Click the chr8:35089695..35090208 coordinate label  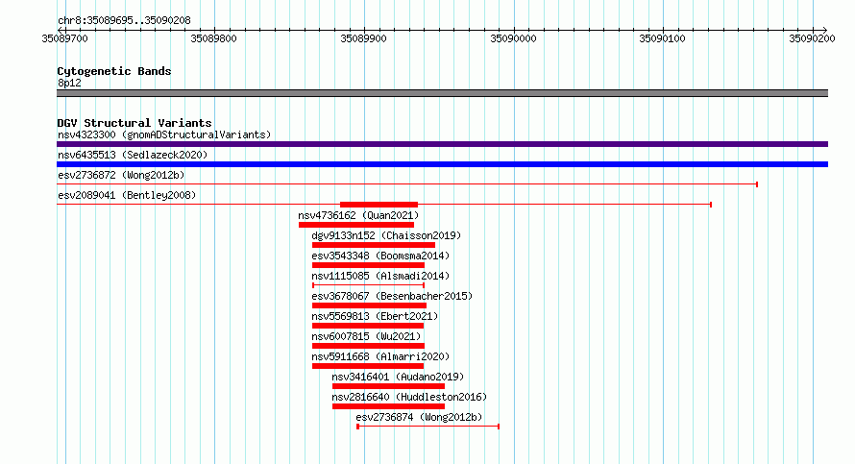tap(124, 21)
